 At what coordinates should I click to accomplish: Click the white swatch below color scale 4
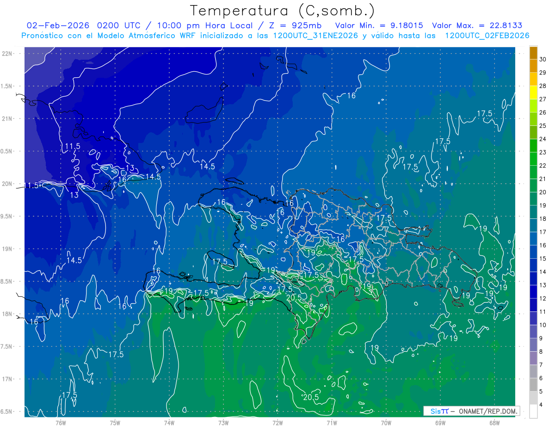tap(533, 411)
